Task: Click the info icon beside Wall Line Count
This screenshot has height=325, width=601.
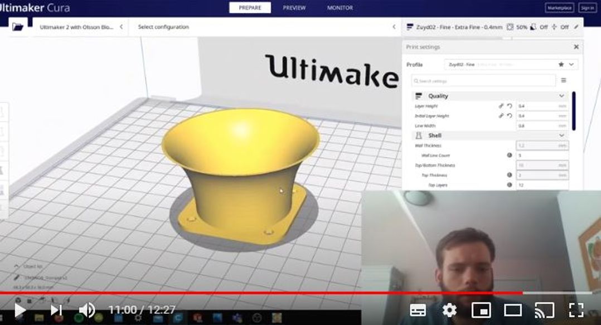Action: [x=510, y=155]
